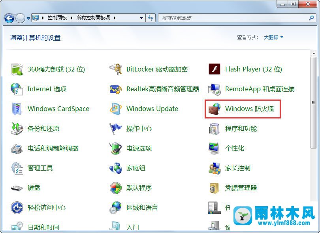Click the Forward navigation button

point(21,18)
